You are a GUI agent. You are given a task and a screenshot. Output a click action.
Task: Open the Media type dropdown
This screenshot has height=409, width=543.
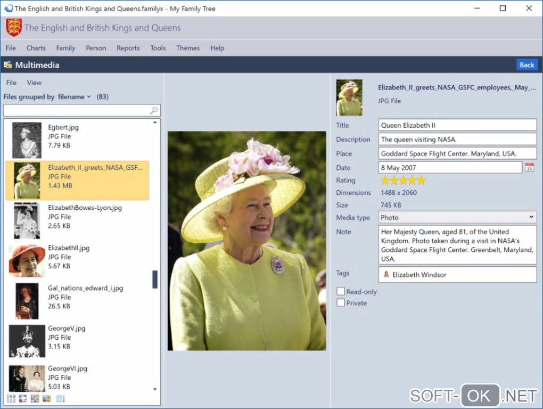[x=457, y=217]
